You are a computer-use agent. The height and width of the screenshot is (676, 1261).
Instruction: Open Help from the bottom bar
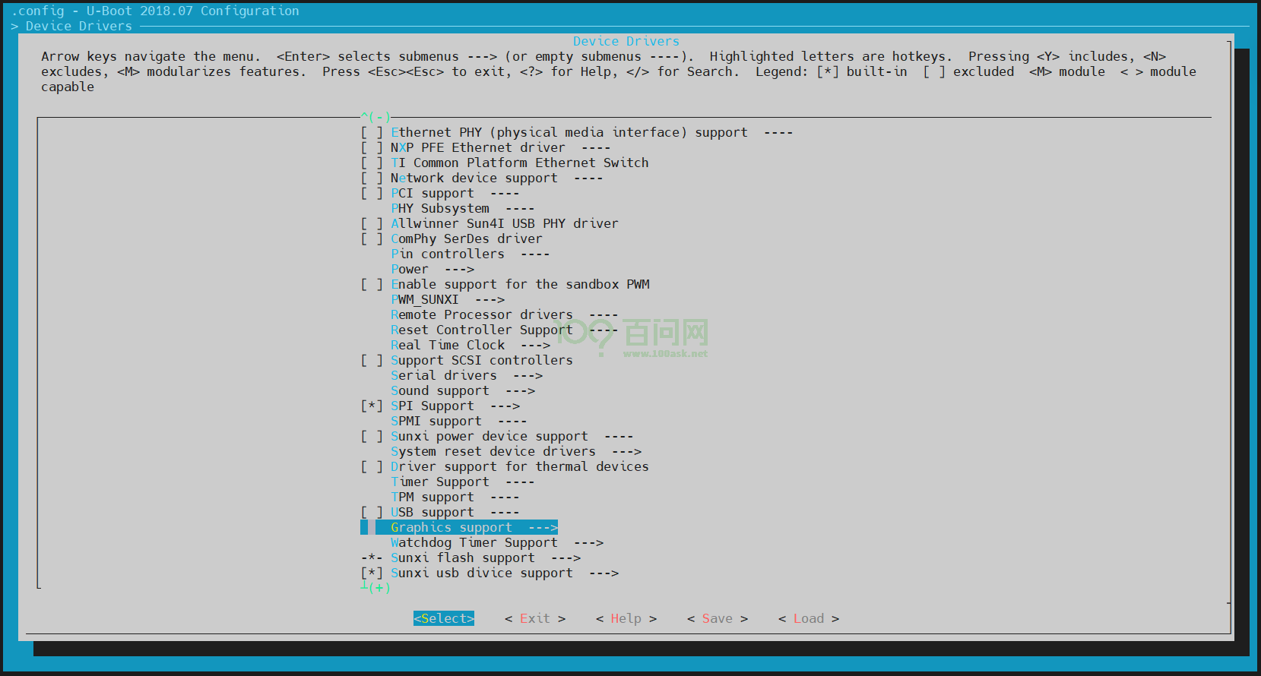click(626, 619)
